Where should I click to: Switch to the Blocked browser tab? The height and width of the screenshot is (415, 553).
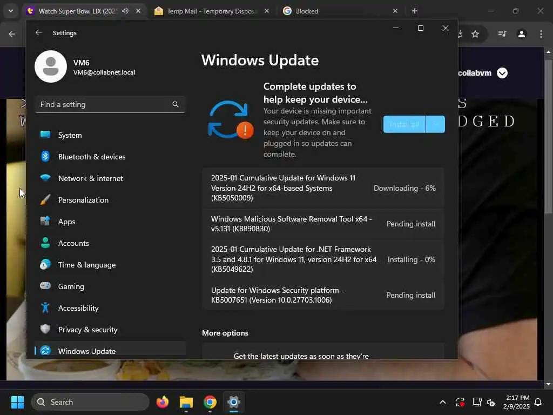(339, 11)
